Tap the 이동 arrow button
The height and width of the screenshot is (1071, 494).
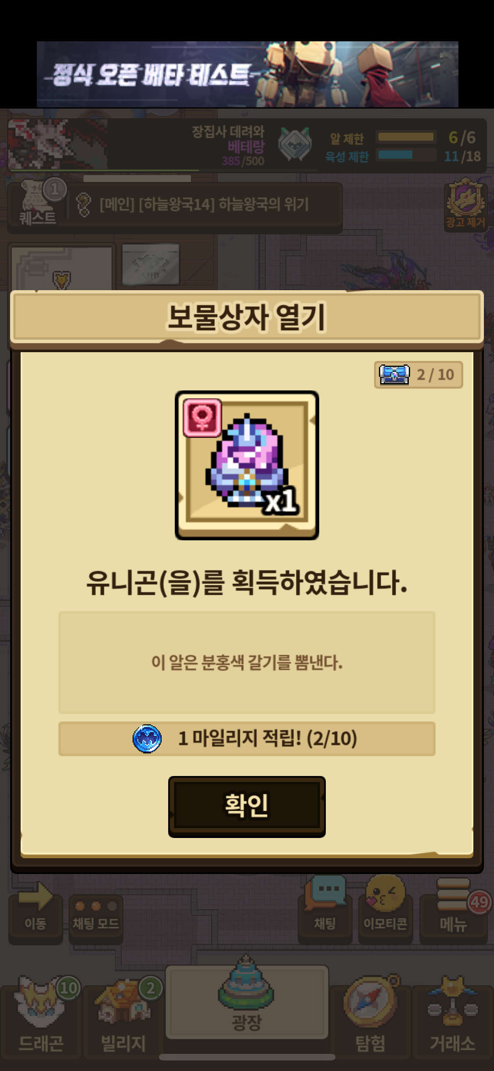[36, 912]
